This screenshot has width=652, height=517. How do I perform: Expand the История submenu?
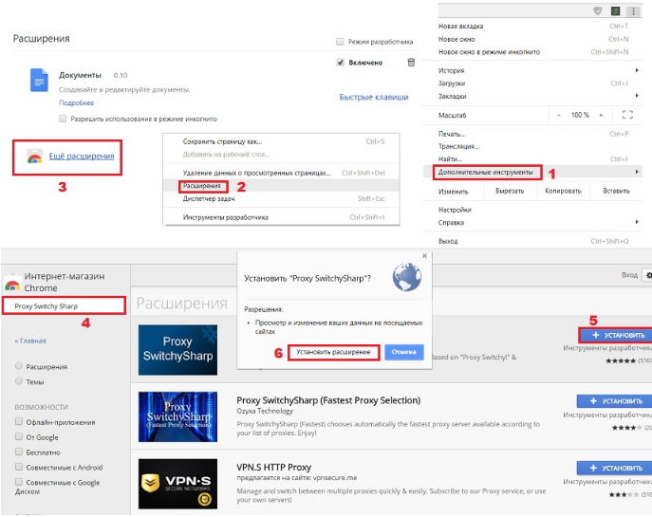[451, 70]
